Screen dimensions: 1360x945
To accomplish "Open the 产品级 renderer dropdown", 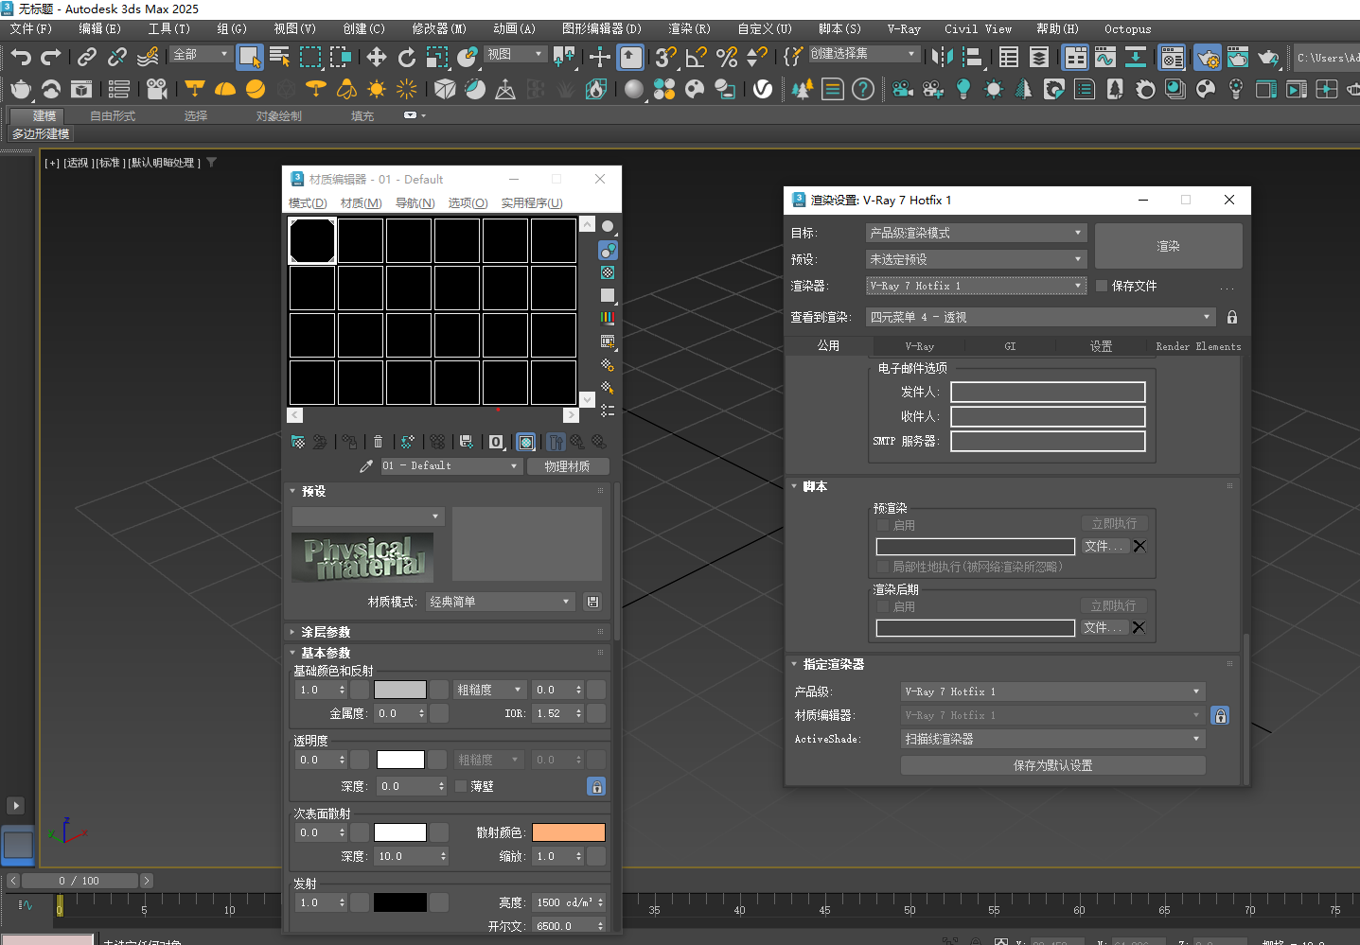I will click(x=1053, y=691).
